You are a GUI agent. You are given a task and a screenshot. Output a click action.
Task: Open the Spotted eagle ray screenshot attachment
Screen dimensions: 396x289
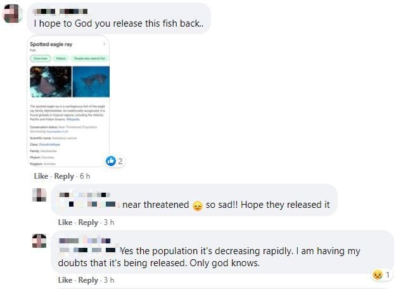click(x=68, y=101)
